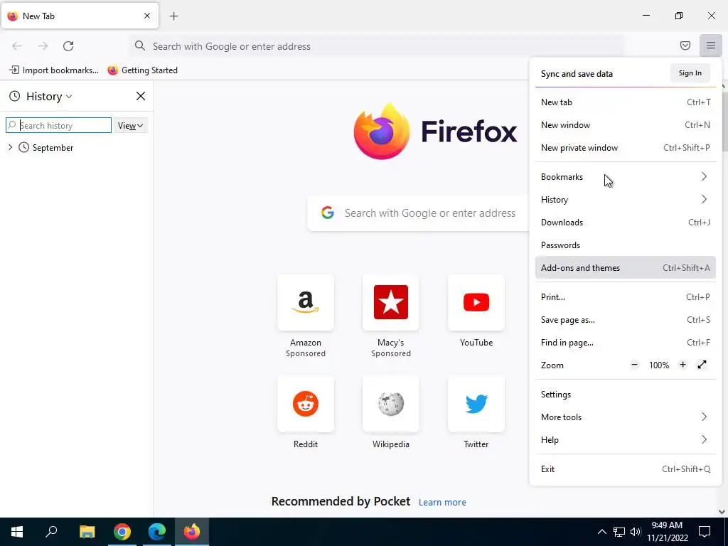Open the Getting Started bookmark

tap(142, 70)
